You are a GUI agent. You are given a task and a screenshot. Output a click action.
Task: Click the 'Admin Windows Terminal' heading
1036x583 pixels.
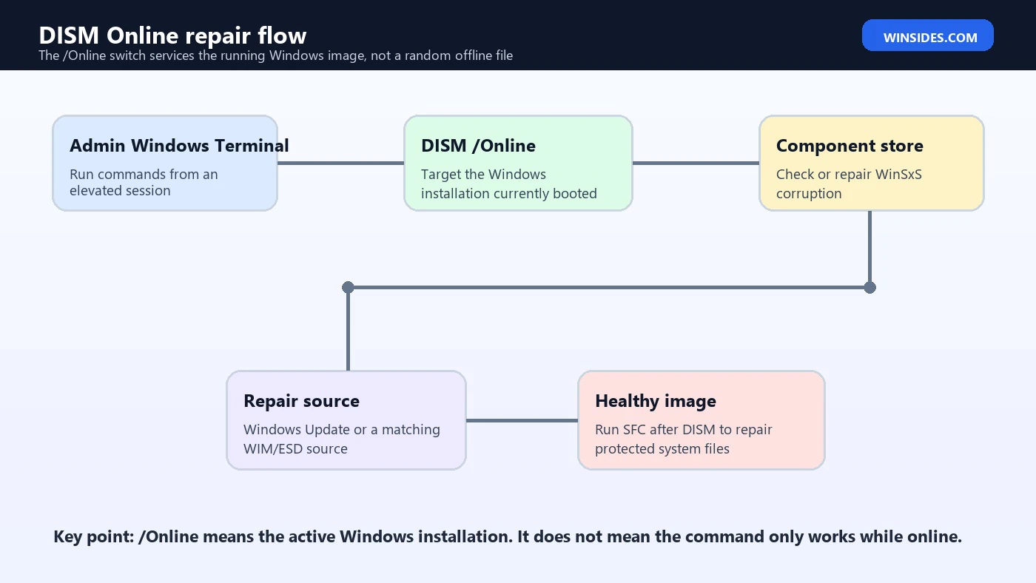[179, 146]
